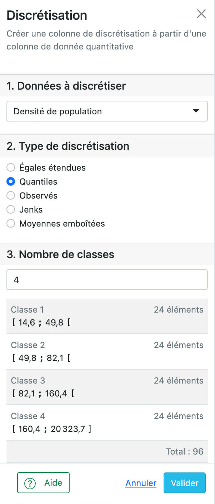Select the Classe 1 row
Viewport: 215px width, 504px height.
click(107, 316)
